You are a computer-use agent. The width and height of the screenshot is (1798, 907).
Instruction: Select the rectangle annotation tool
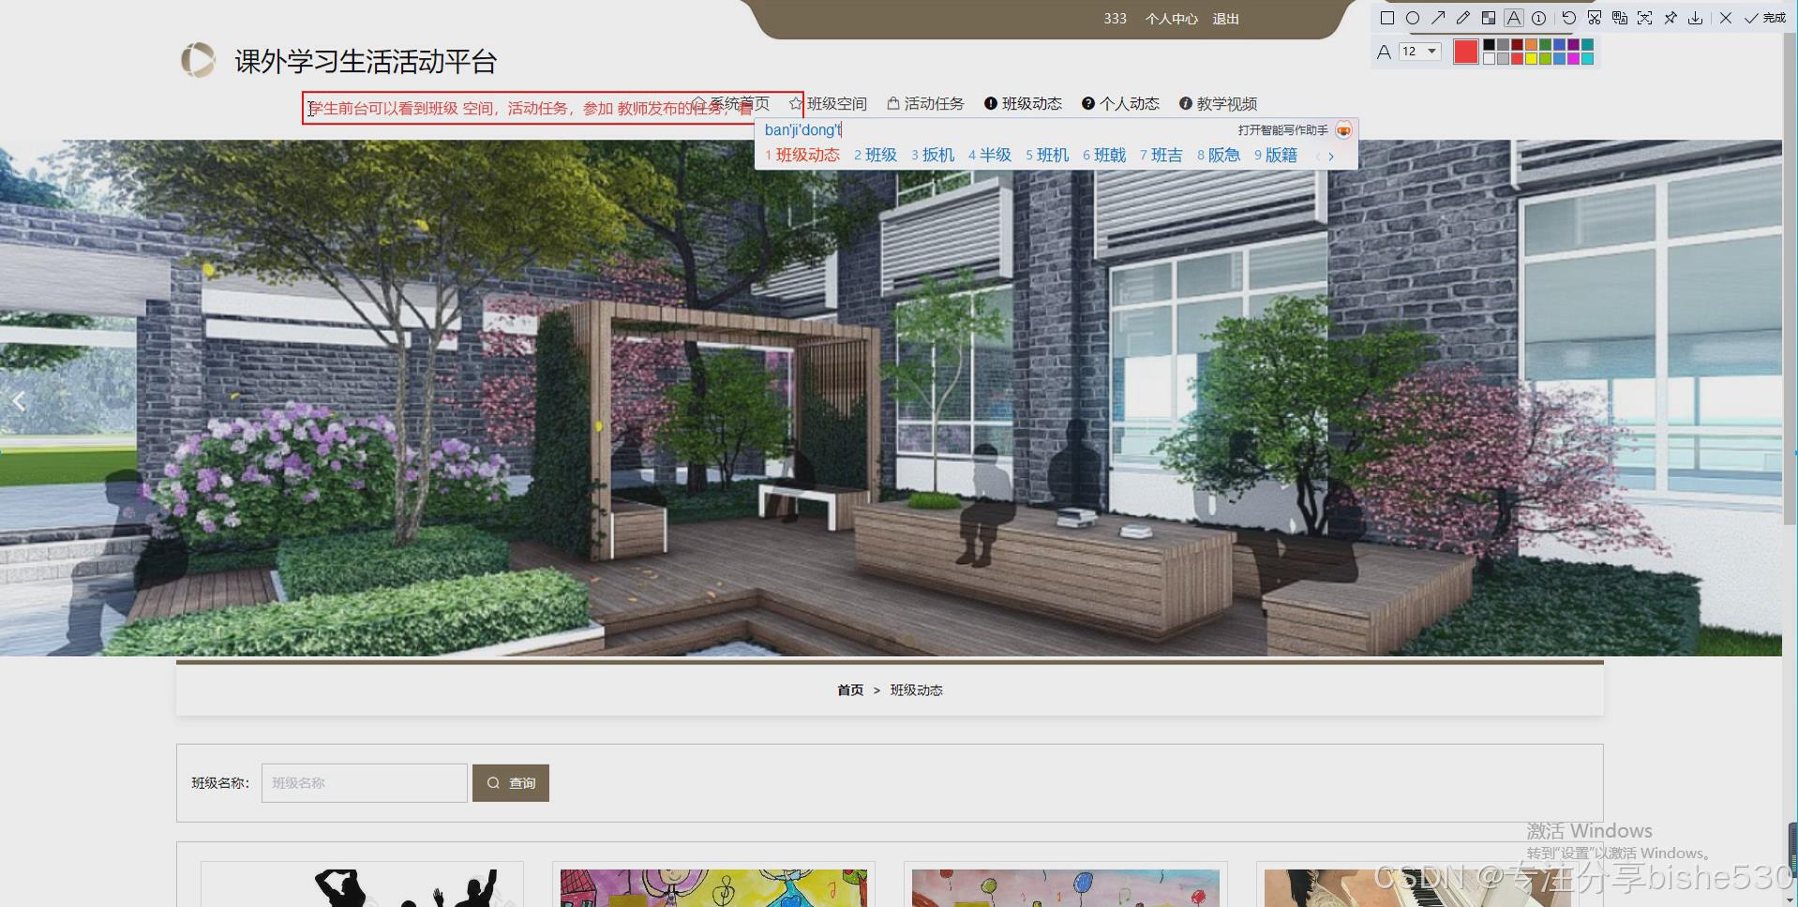pos(1386,19)
